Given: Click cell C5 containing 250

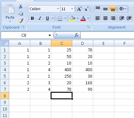Looking at the screenshot, I should tap(62, 76).
